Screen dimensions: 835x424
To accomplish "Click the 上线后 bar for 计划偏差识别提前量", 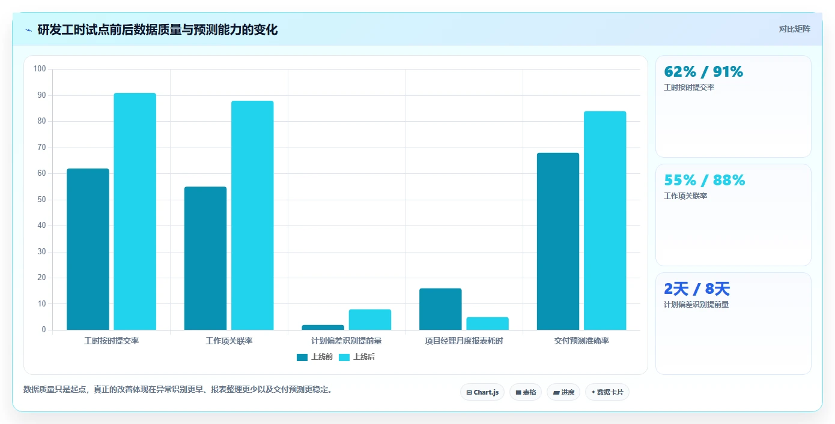I will [370, 320].
